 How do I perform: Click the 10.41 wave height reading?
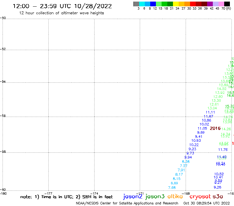pyautogui.click(x=218, y=177)
